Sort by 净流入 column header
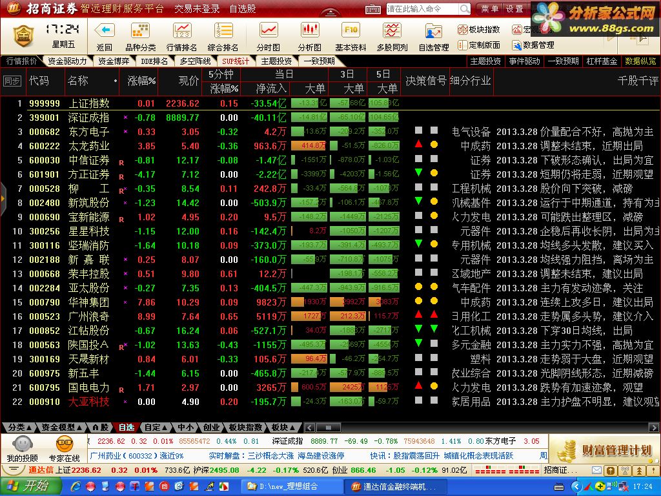Image resolution: width=661 pixels, height=496 pixels. pos(271,88)
